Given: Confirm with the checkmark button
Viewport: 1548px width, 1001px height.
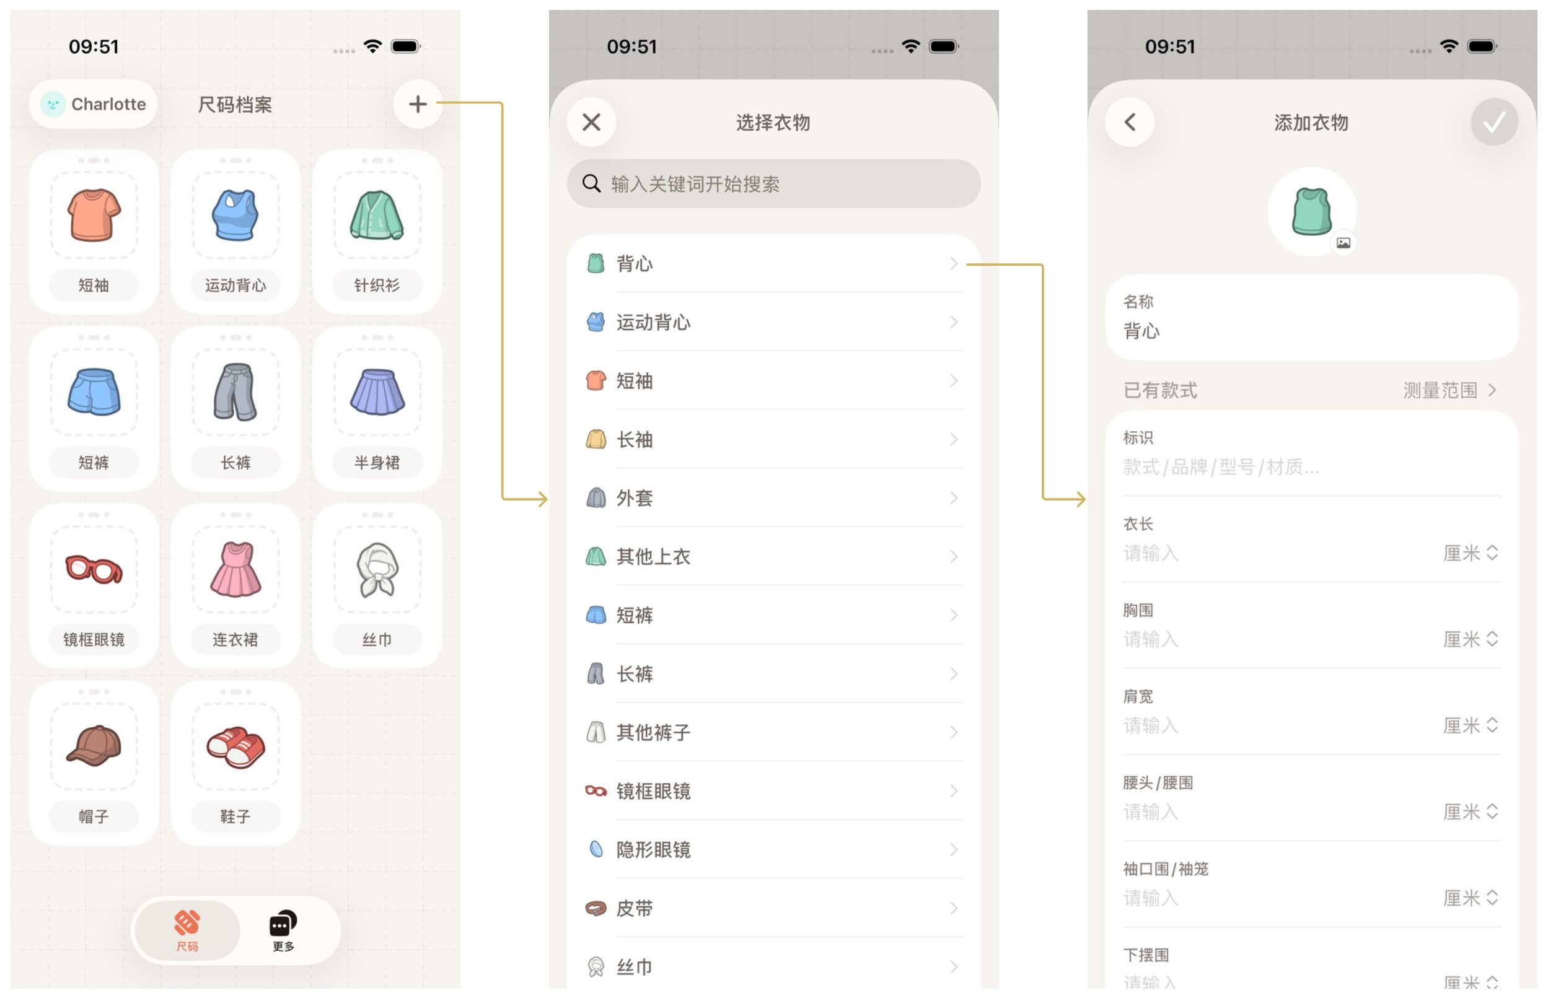Looking at the screenshot, I should [1494, 122].
